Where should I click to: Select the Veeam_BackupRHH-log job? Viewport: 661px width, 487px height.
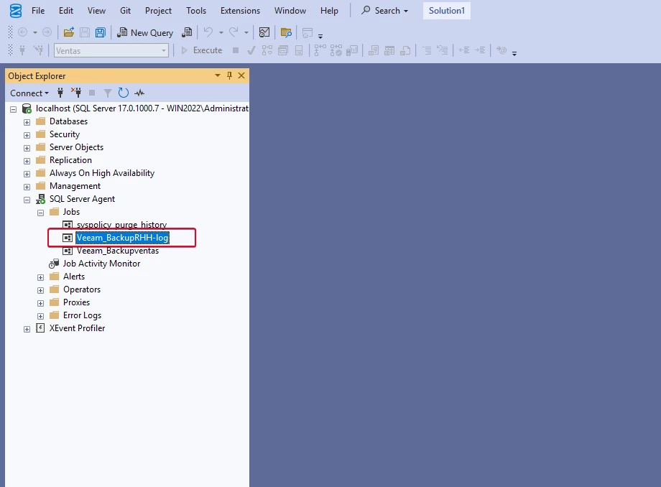[122, 238]
